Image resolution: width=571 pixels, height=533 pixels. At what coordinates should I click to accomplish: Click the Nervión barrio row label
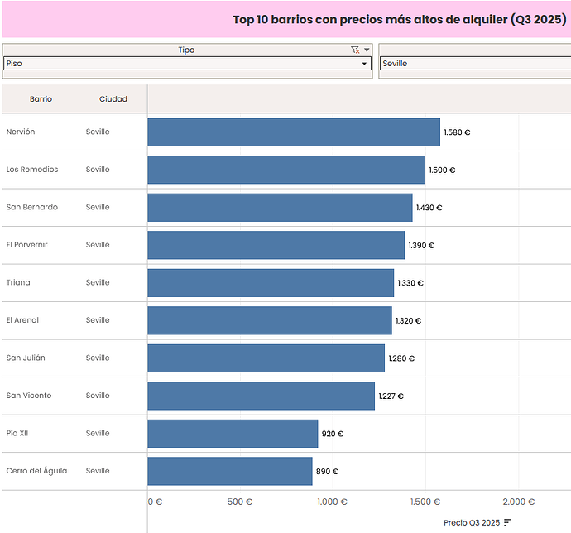point(21,132)
